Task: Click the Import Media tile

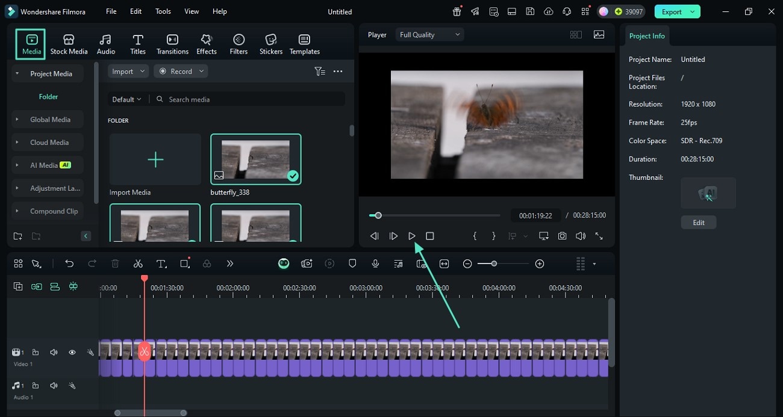Action: 155,159
